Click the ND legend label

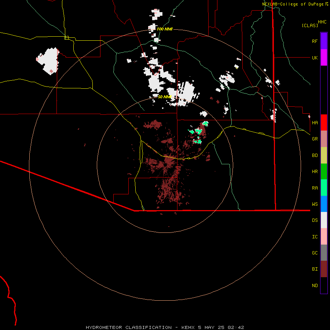tap(315, 286)
